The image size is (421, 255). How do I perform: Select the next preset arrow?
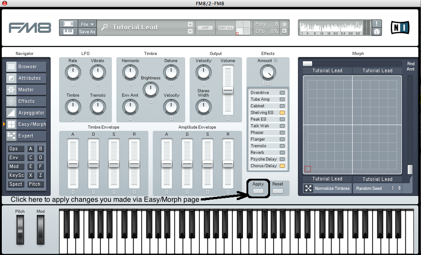[x=190, y=31]
